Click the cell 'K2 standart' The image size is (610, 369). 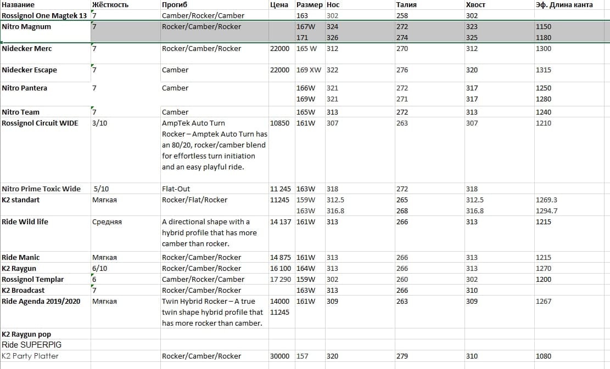coord(46,205)
